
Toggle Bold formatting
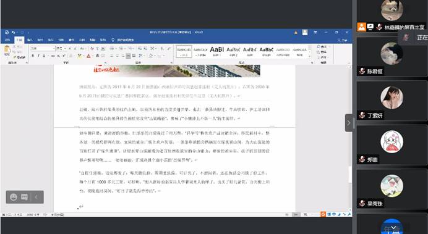pyautogui.click(x=33, y=56)
